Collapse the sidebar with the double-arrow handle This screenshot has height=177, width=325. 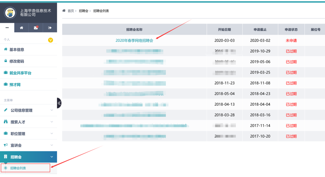[x=59, y=103]
